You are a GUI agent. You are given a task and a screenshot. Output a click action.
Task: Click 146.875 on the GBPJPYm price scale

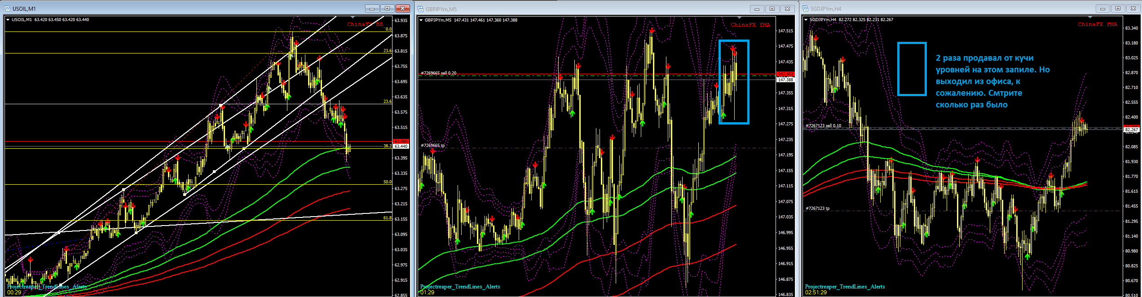(786, 279)
